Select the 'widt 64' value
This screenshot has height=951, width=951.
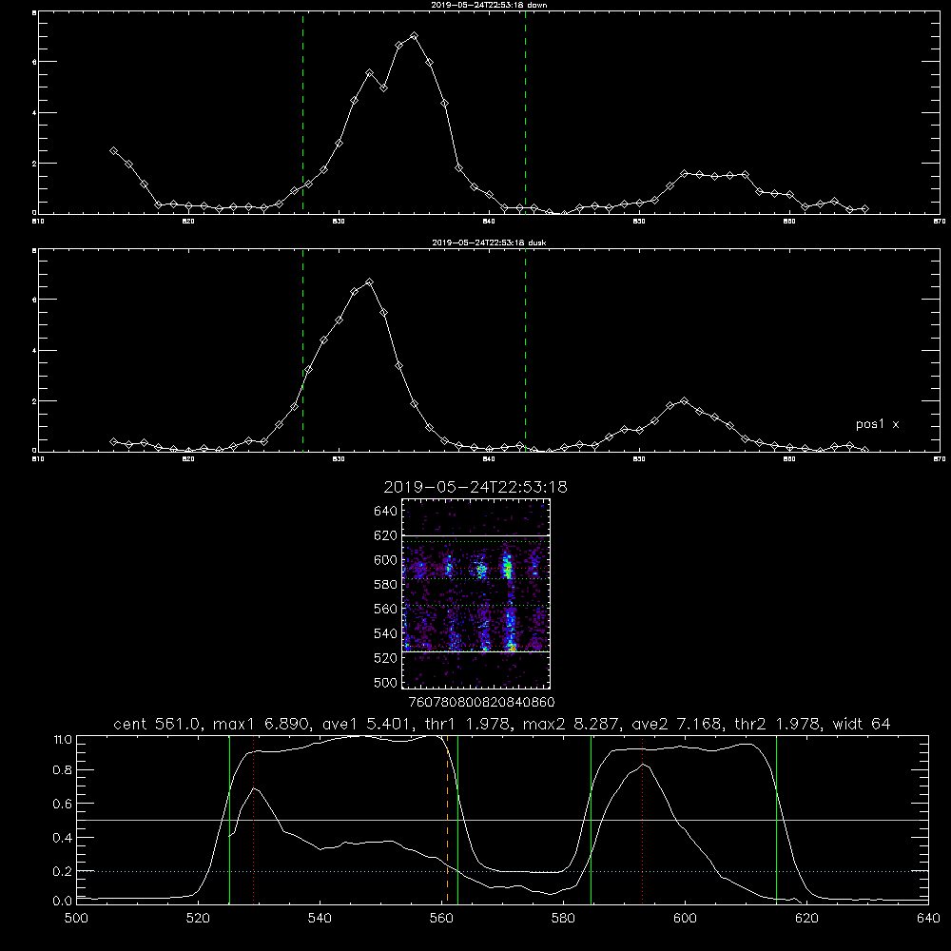coord(862,724)
